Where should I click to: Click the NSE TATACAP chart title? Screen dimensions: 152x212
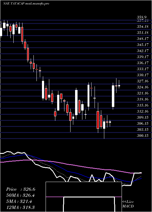[26, 4]
